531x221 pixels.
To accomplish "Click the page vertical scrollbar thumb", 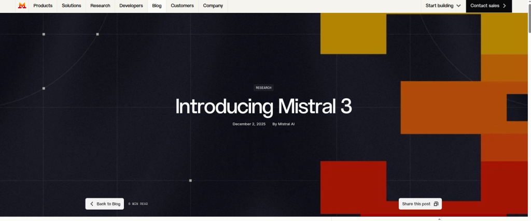I will [528, 19].
